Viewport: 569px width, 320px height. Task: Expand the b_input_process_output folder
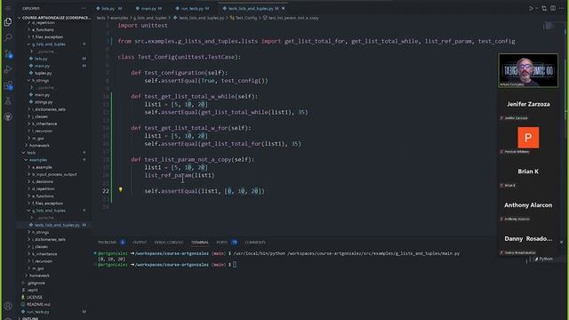click(x=53, y=174)
